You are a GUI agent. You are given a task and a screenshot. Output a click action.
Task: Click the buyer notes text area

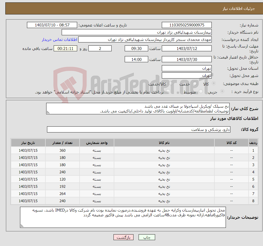pyautogui.click(x=123, y=217)
